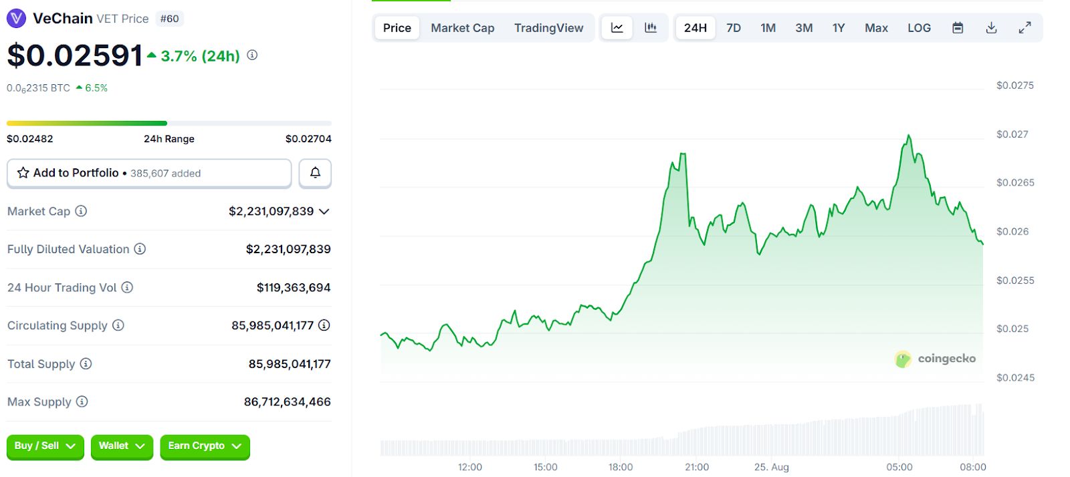Open the Buy / Sell dropdown
The image size is (1070, 477).
pyautogui.click(x=45, y=446)
